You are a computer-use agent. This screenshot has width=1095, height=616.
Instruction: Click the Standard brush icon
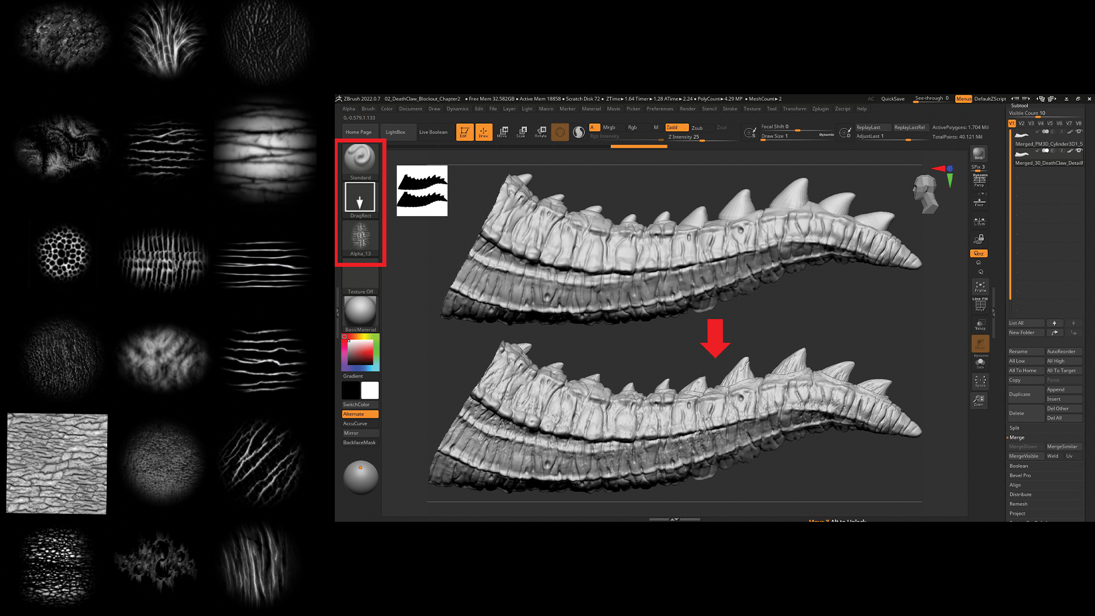click(359, 159)
